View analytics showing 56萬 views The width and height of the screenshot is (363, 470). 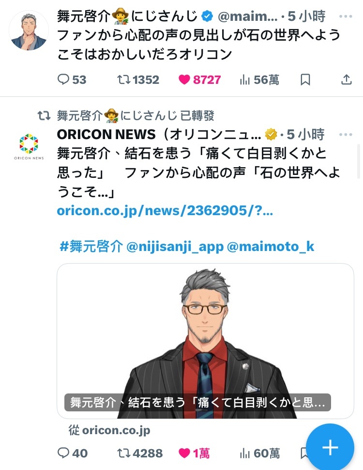(x=259, y=80)
